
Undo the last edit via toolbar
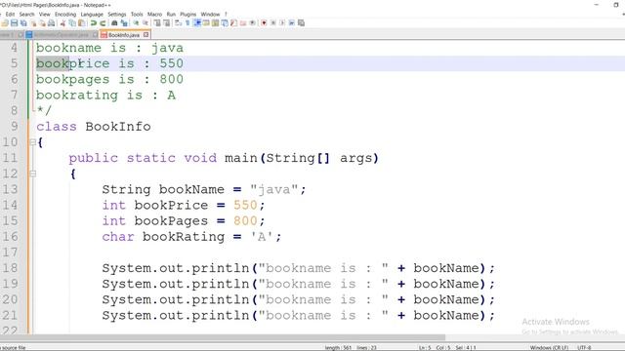94,23
